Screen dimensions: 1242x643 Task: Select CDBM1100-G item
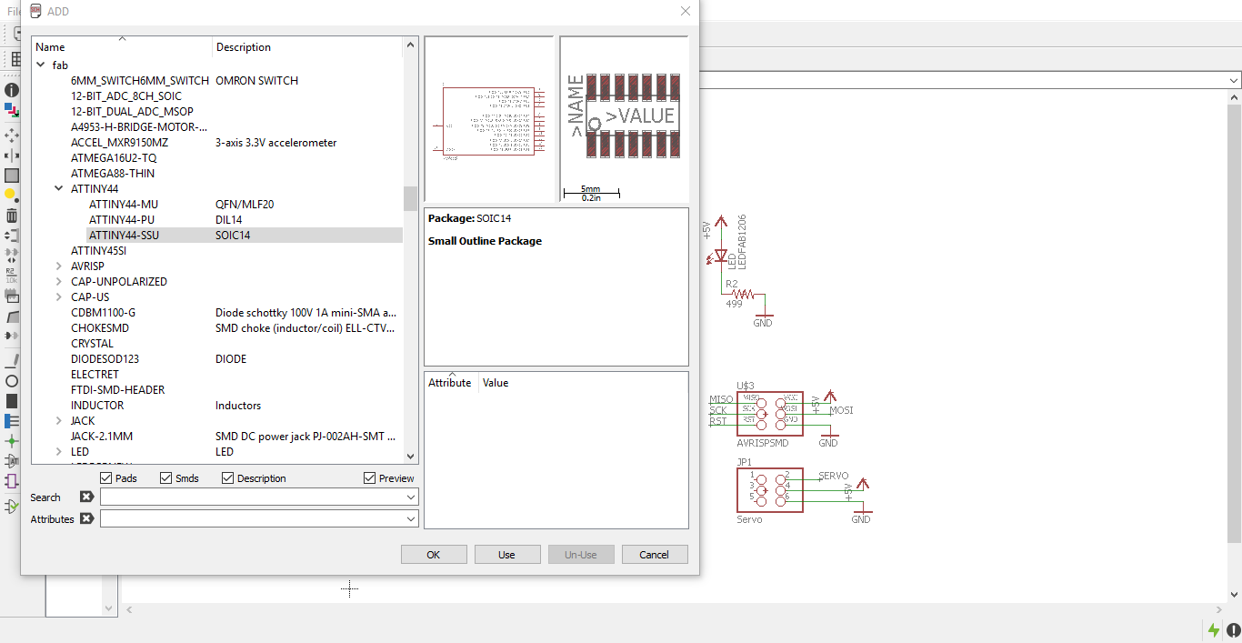point(103,312)
